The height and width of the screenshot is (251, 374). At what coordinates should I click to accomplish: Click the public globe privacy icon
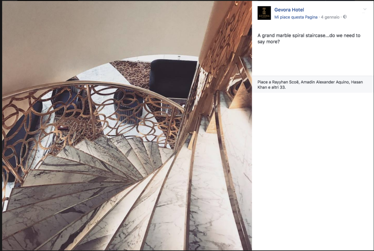coord(345,17)
